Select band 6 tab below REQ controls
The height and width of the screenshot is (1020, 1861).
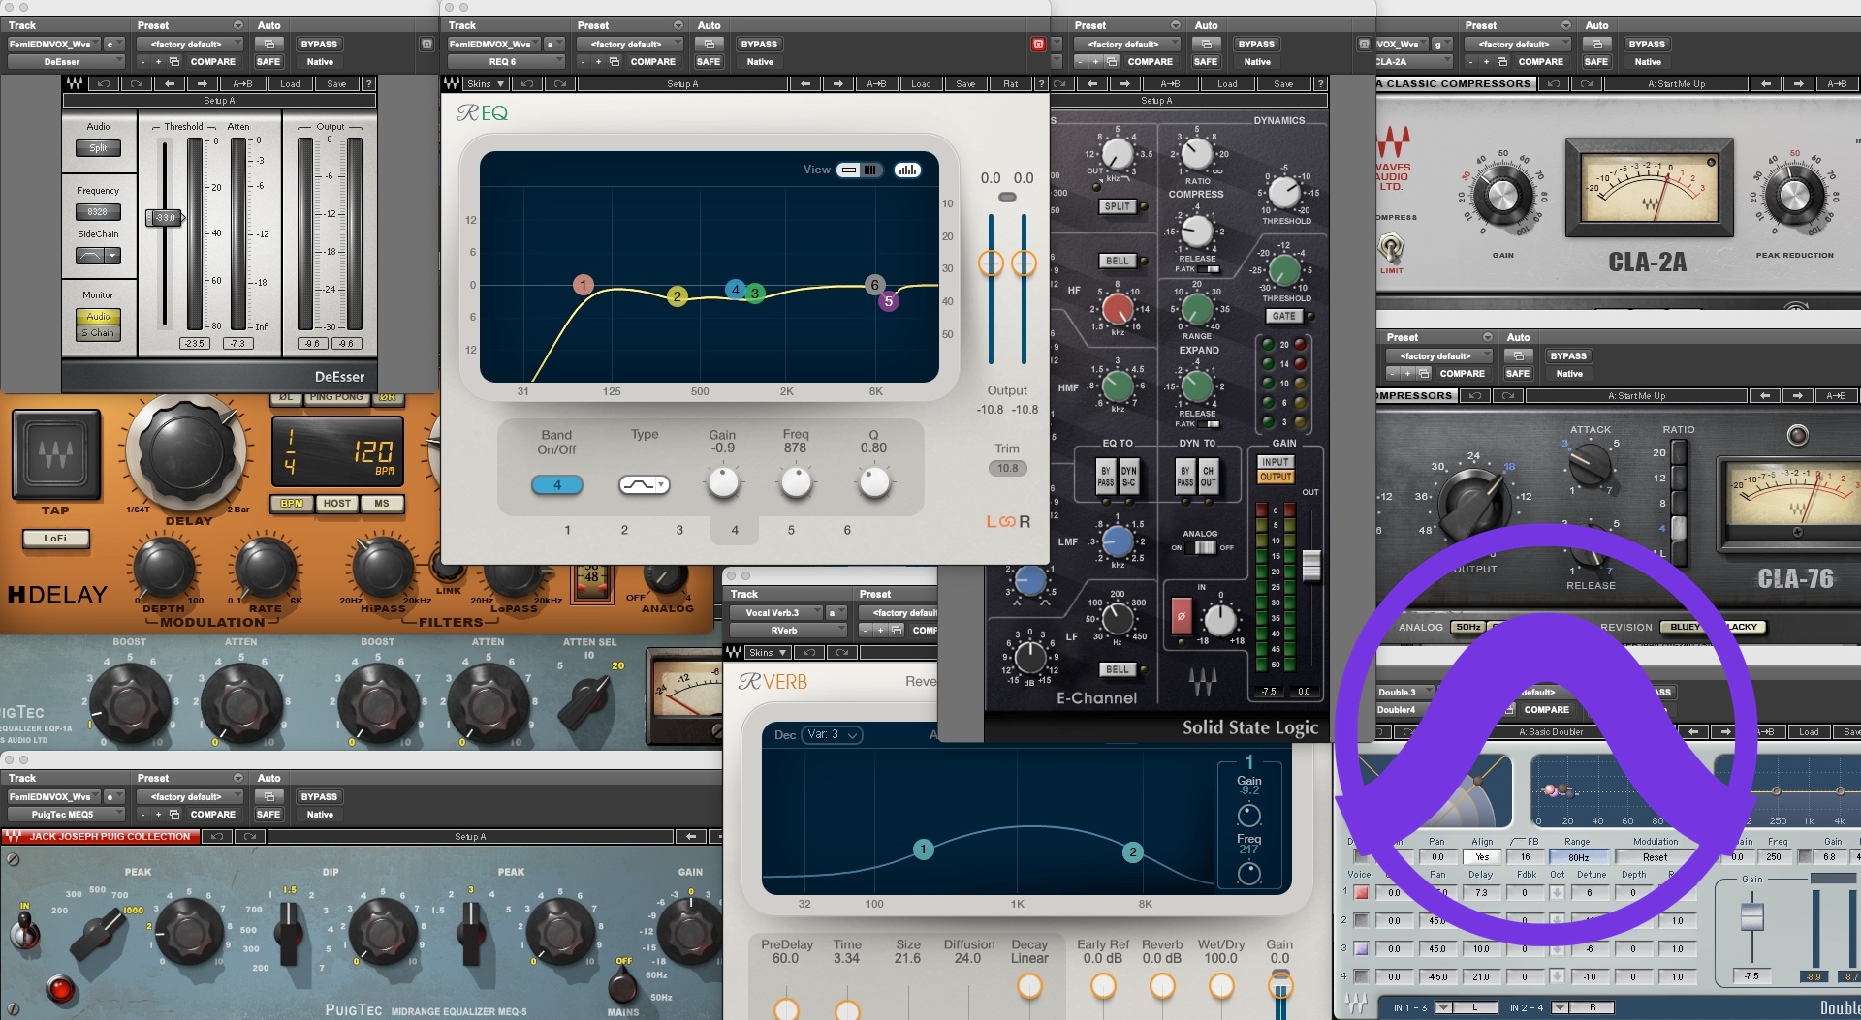847,530
